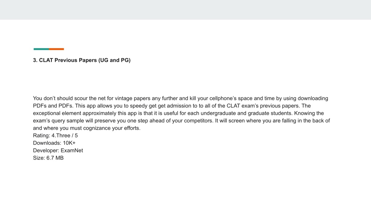Click the '6.7 MB' size value

tap(55, 158)
